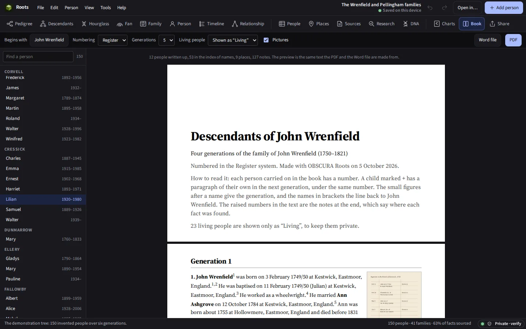Open the Sources section
The height and width of the screenshot is (329, 526).
click(x=349, y=24)
